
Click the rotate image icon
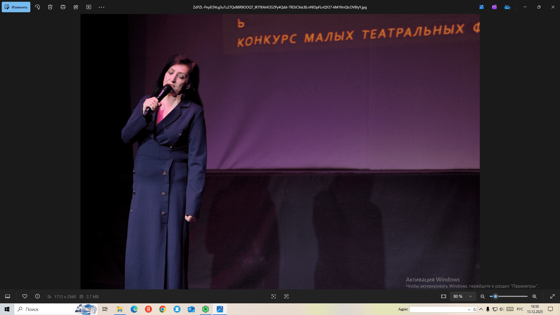[x=37, y=7]
